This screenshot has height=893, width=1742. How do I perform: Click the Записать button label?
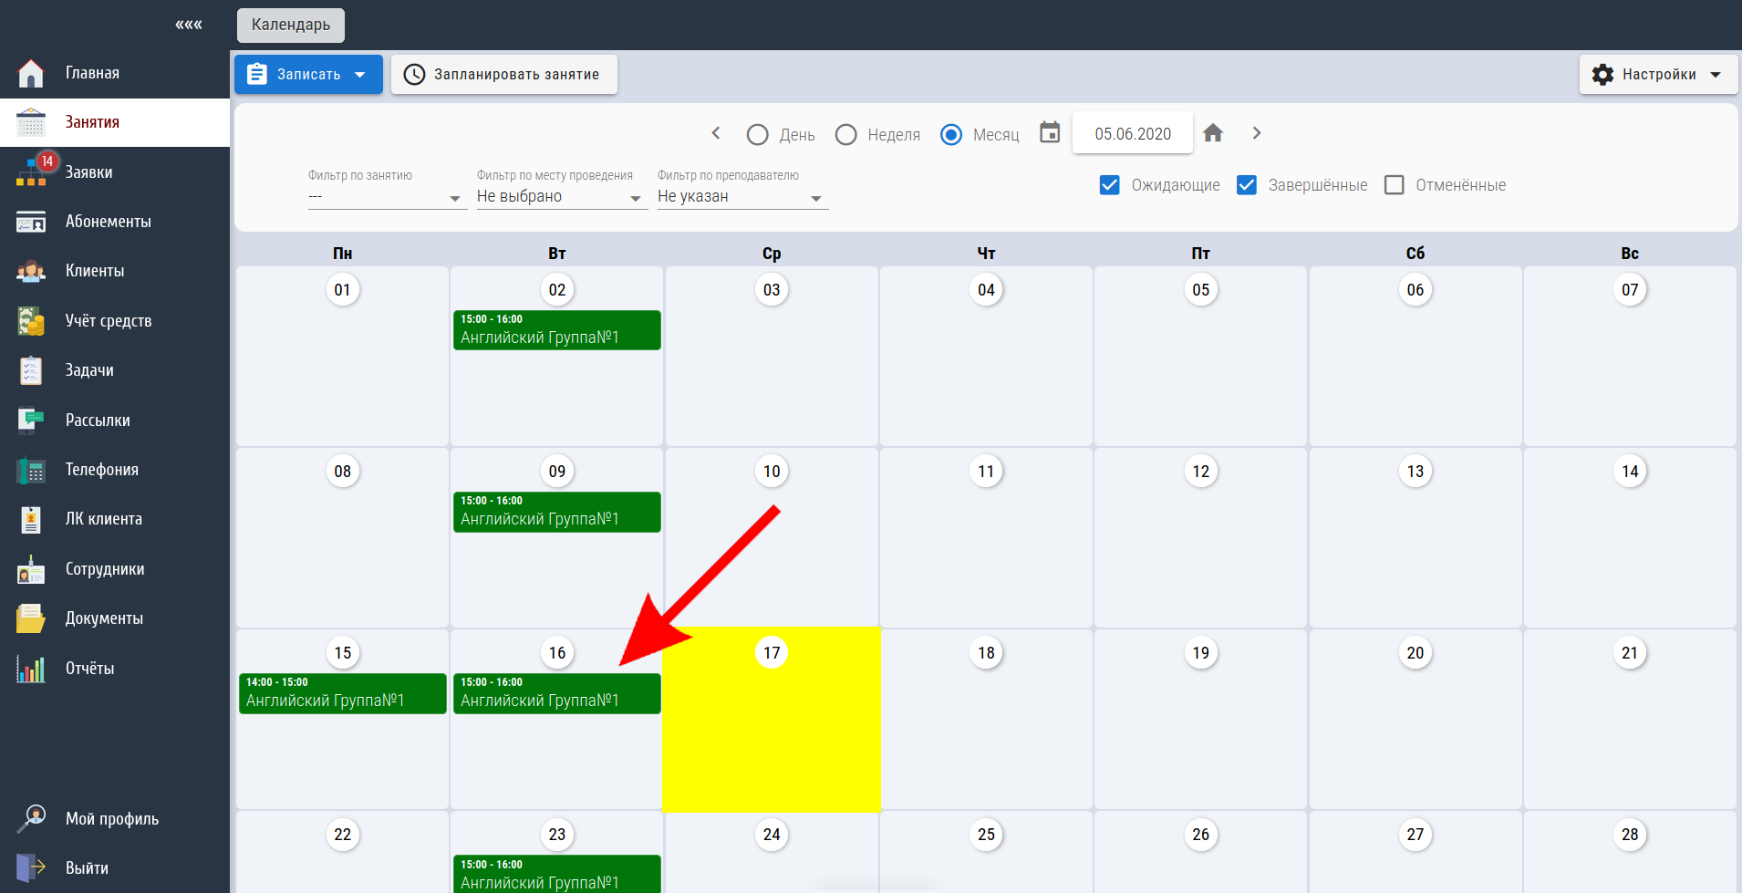(x=309, y=75)
